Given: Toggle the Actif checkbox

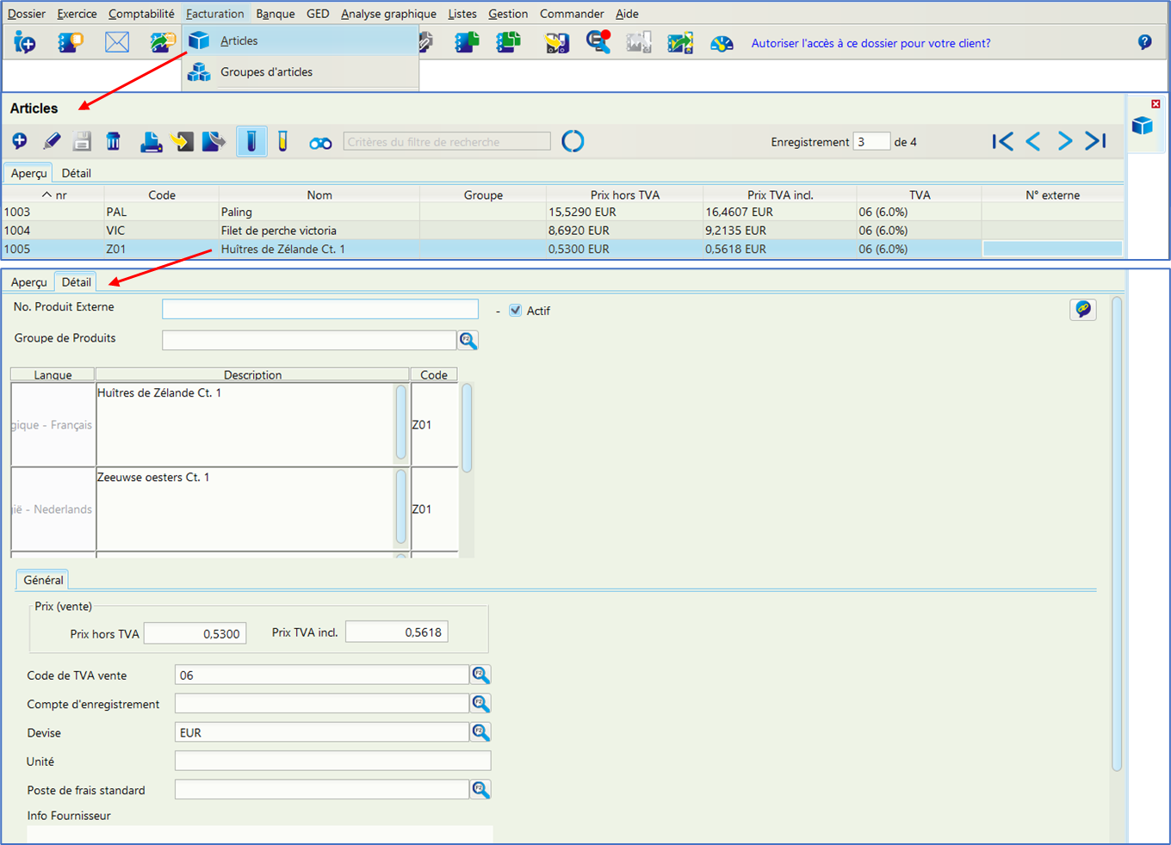Looking at the screenshot, I should click(515, 311).
